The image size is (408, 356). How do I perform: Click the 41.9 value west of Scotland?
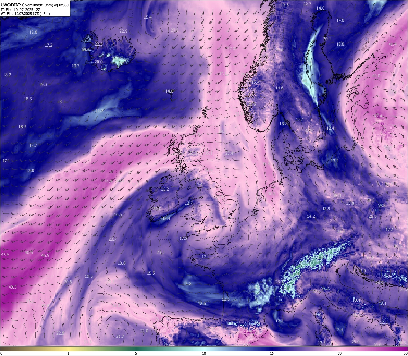(x=109, y=182)
